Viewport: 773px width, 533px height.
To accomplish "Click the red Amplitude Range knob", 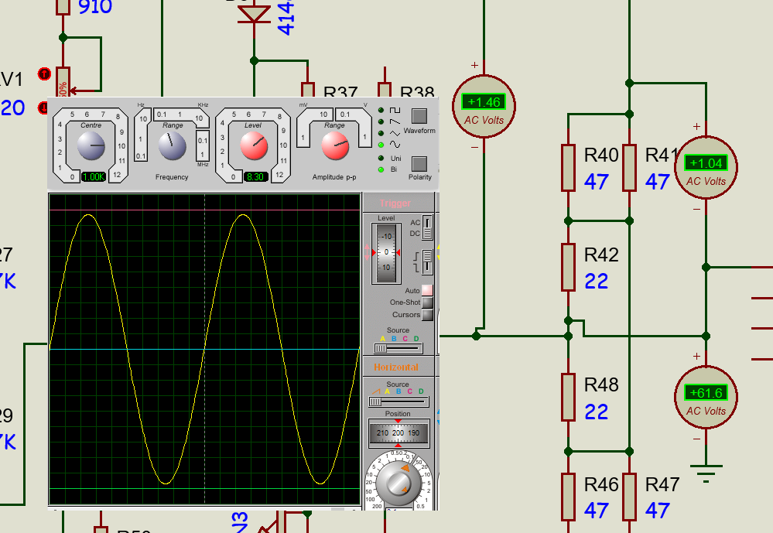I will 334,145.
